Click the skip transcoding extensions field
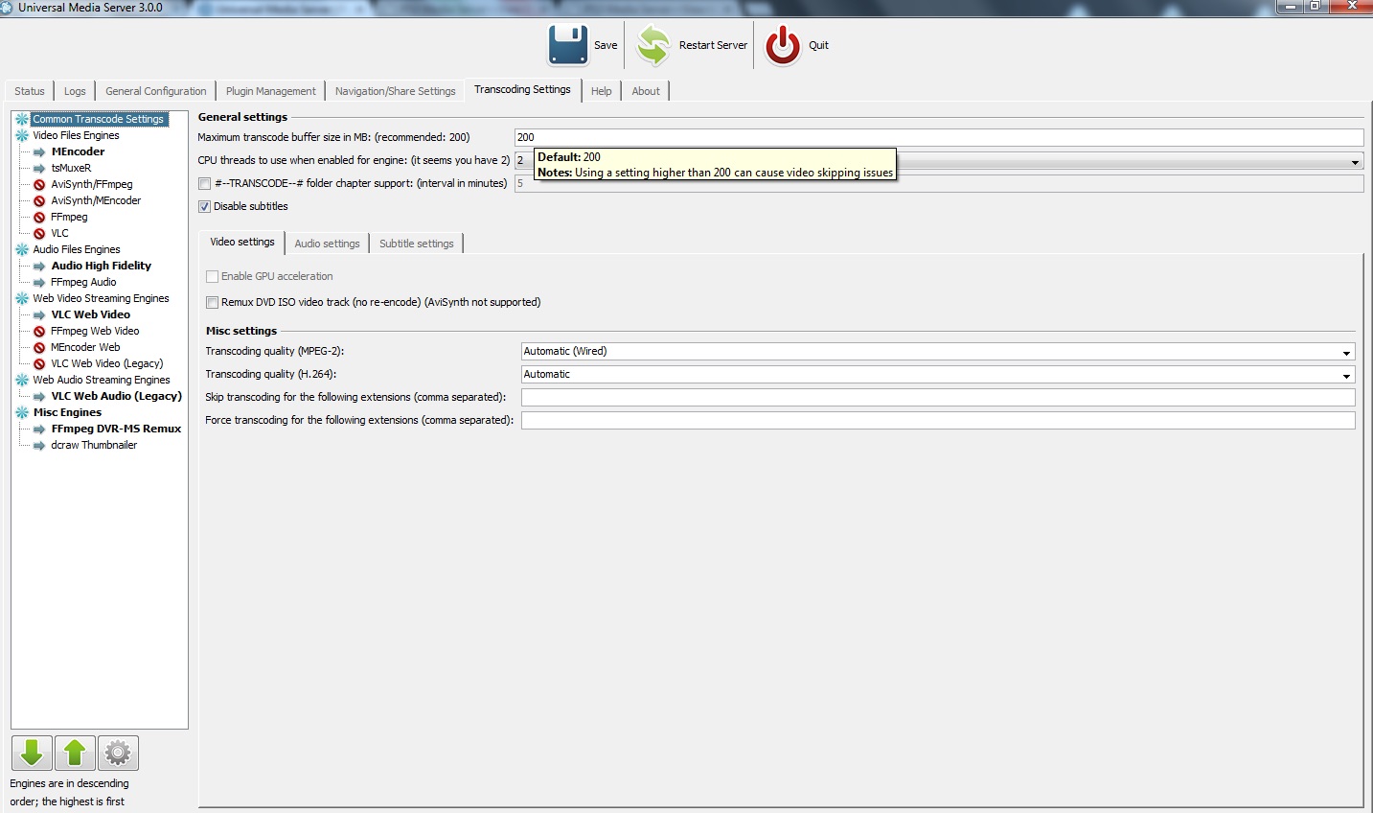The height and width of the screenshot is (813, 1373). click(938, 398)
